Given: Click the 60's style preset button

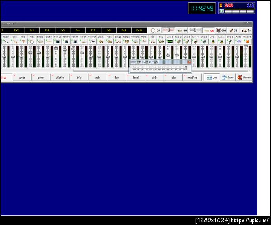Looking at the screenshot, I should pyautogui.click(x=79, y=77).
